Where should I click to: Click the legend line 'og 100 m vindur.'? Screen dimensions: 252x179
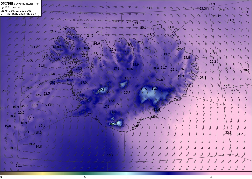(11, 7)
